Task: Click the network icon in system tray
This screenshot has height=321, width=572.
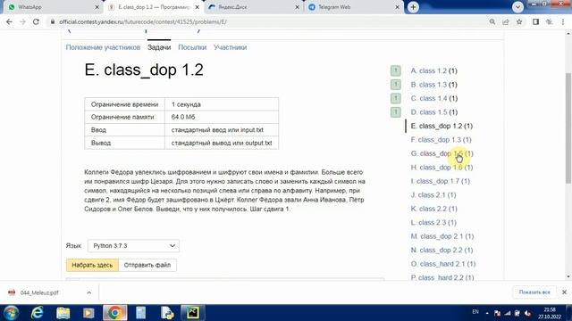Action: tap(508, 313)
